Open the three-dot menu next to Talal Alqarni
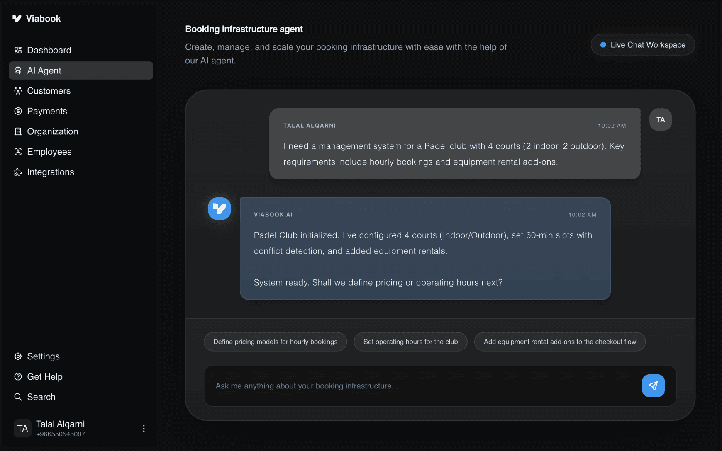 tap(144, 428)
